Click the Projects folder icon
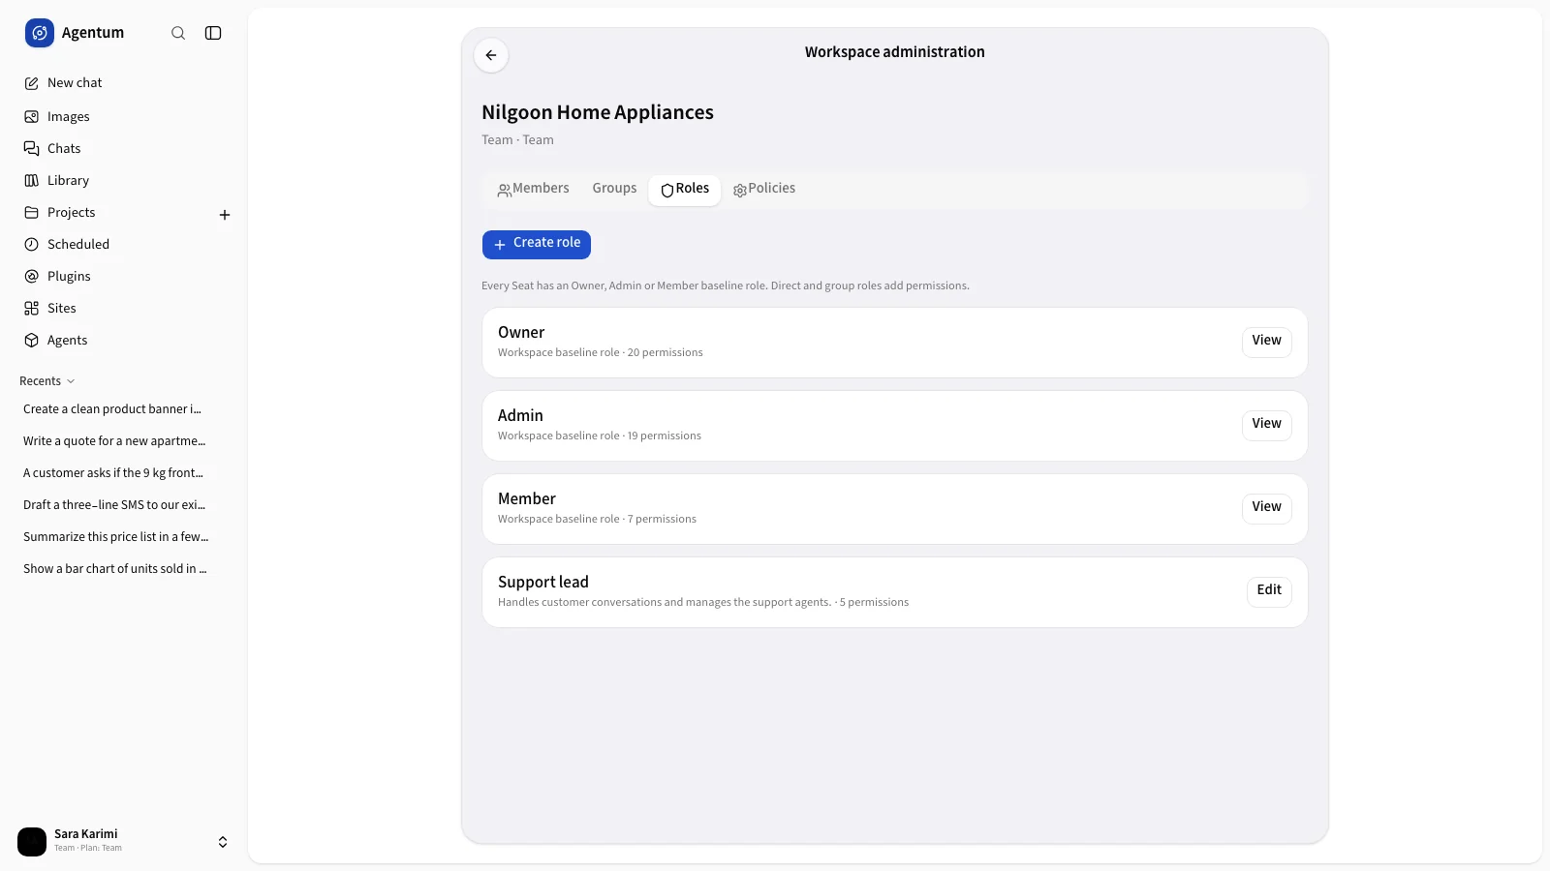The width and height of the screenshot is (1550, 871). pyautogui.click(x=32, y=213)
